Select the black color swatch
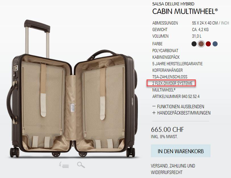The width and height of the screenshot is (231, 178). 194,44
